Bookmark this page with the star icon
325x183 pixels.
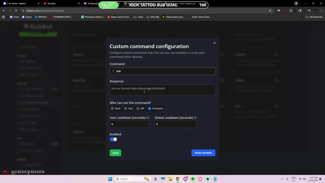click(x=270, y=11)
